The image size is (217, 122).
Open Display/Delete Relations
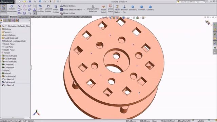pos(93,8)
